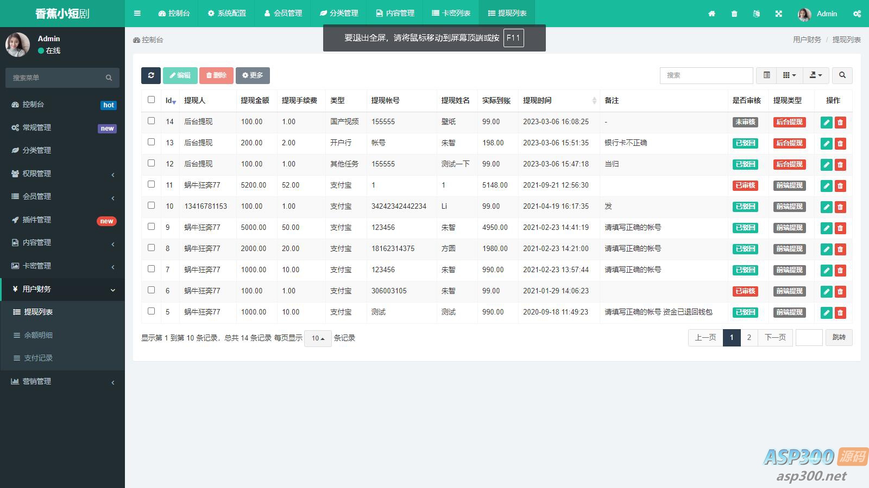869x488 pixels.
Task: Click the search magnifier button beside toolbar
Action: coord(842,75)
